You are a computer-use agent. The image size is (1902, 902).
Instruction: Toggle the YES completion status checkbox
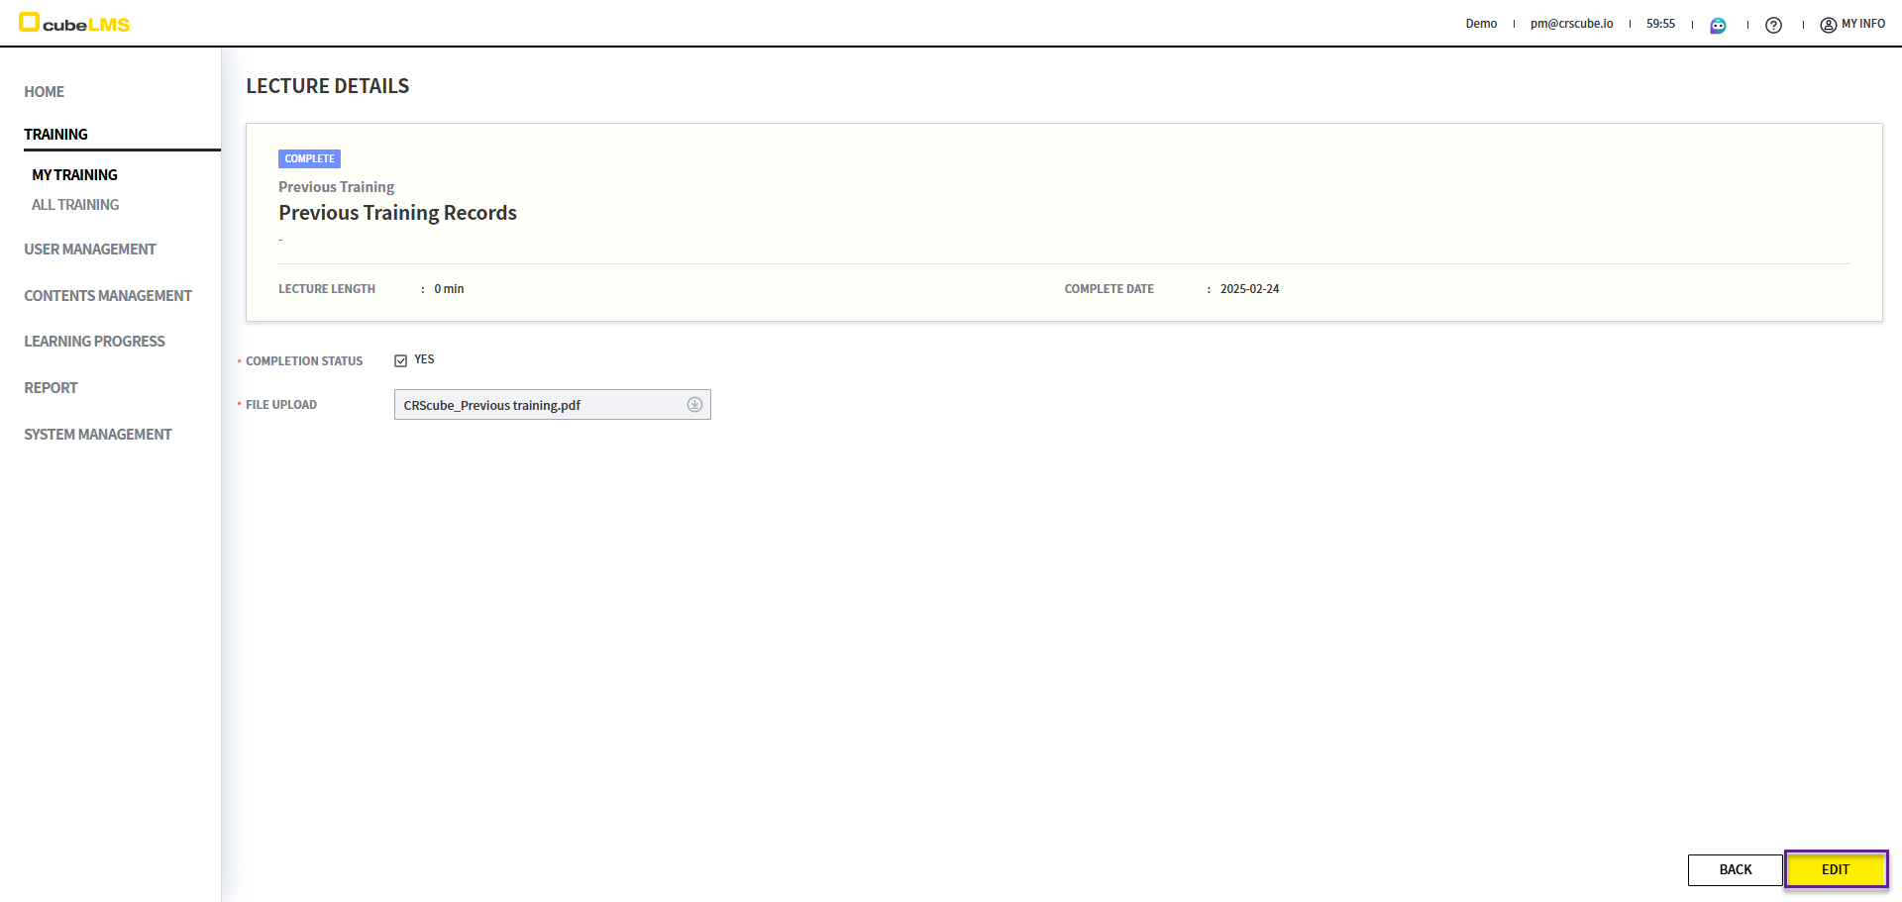[401, 360]
